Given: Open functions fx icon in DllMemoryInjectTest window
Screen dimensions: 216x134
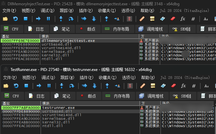Looking at the screenshot, I should [183, 19].
